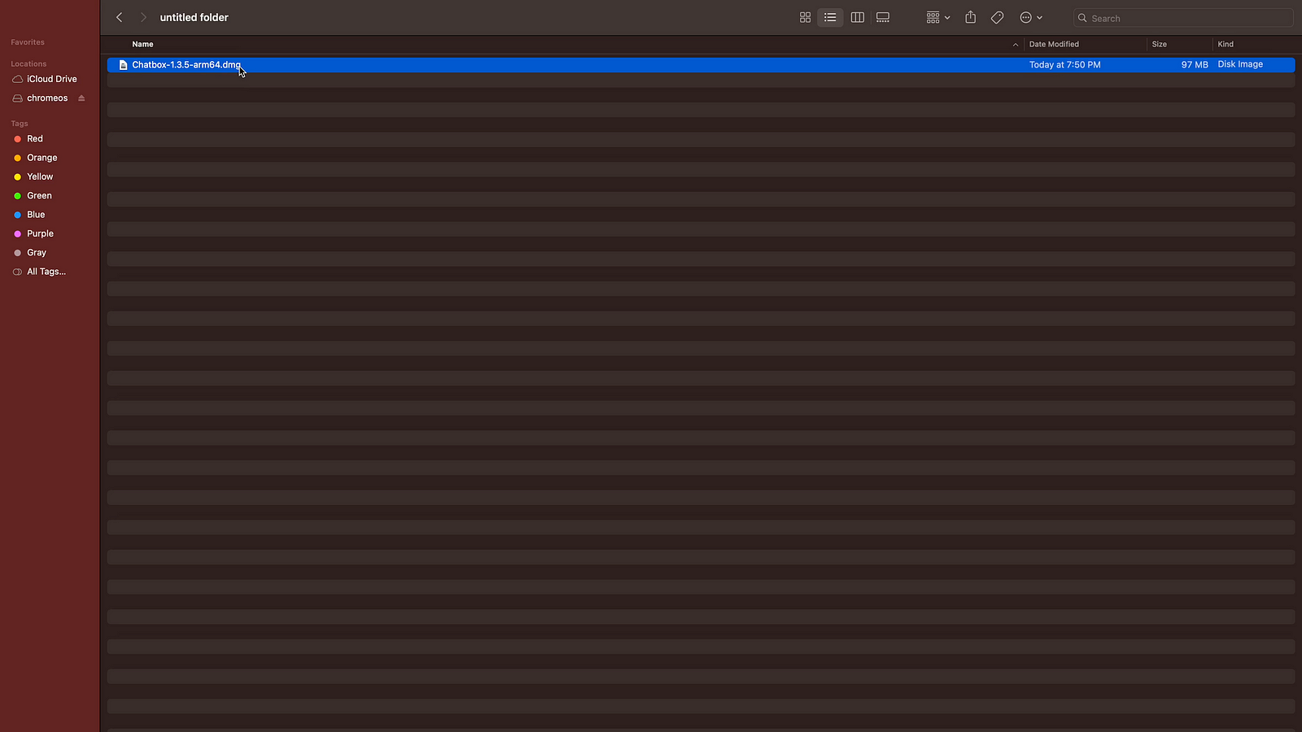
Task: Sort by Date Modified column
Action: tap(1054, 44)
